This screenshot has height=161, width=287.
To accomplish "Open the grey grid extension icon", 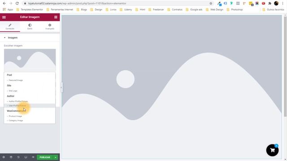I will [x=238, y=3].
